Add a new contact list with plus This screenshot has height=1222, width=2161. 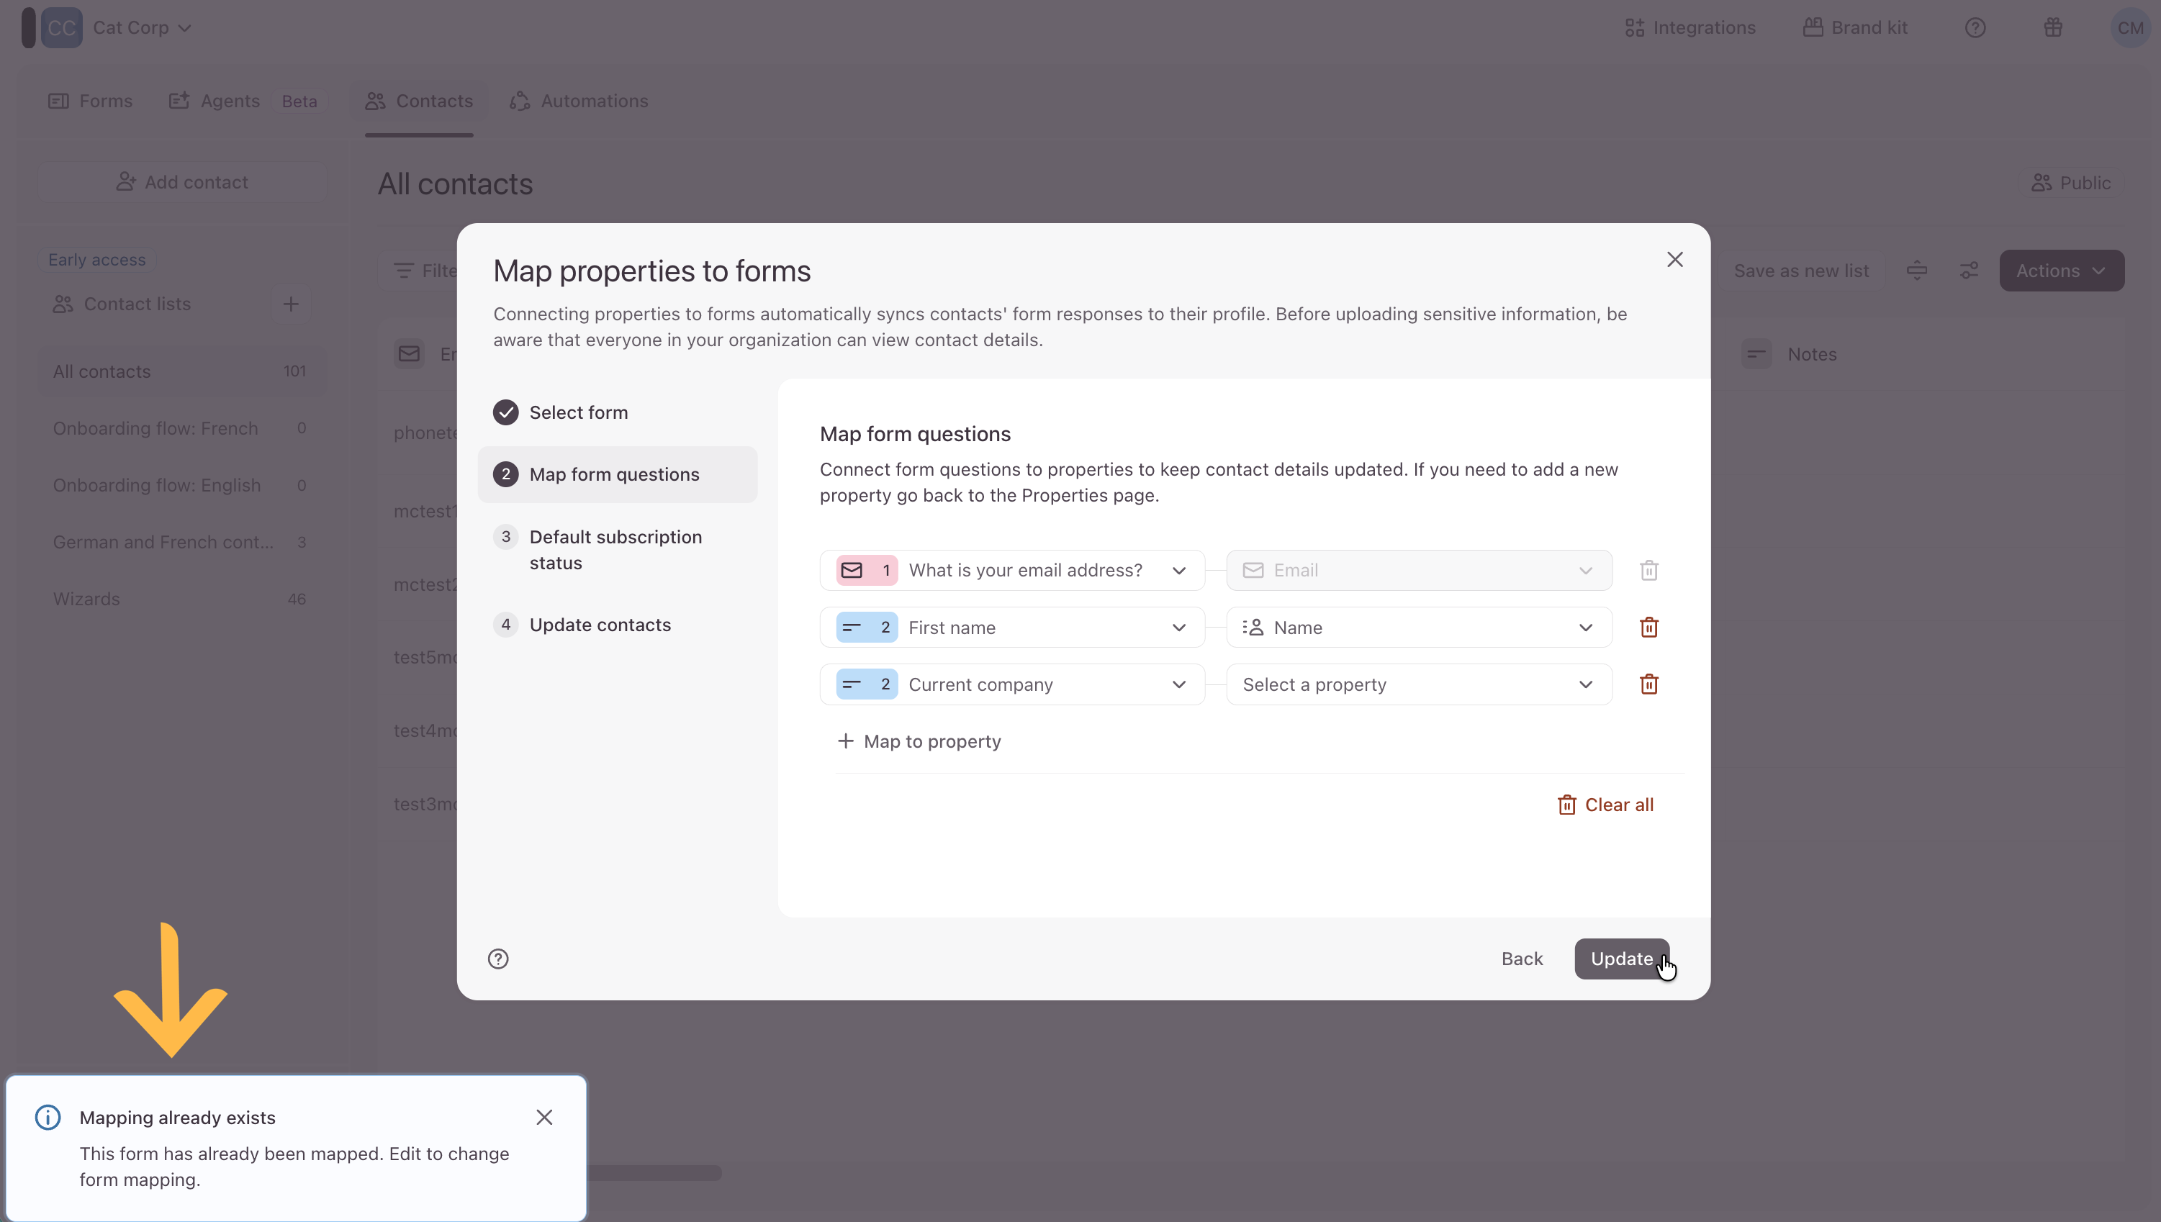click(290, 304)
